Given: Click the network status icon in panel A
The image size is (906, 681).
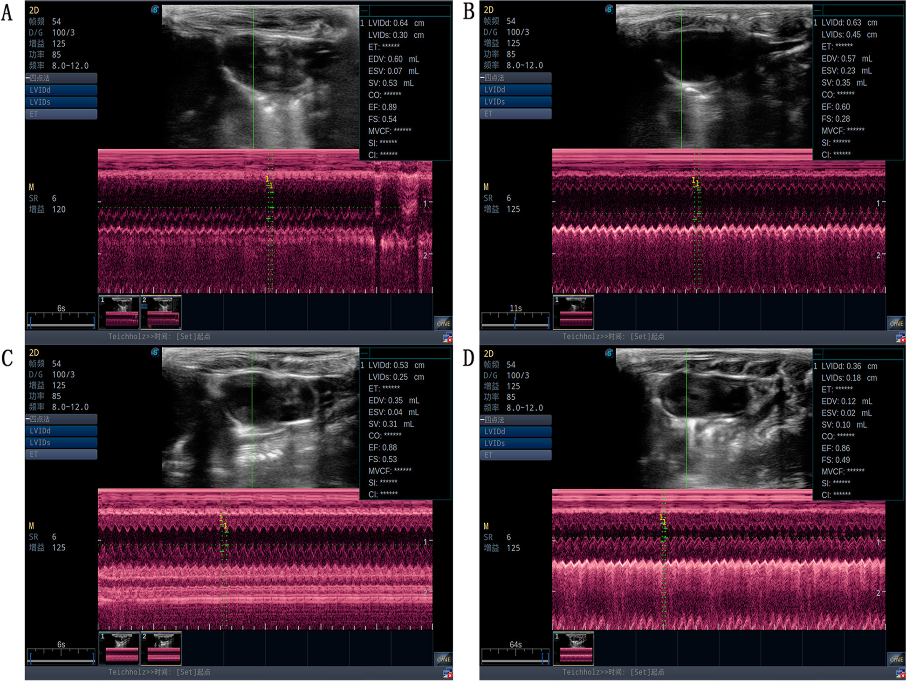Looking at the screenshot, I should click(x=447, y=337).
